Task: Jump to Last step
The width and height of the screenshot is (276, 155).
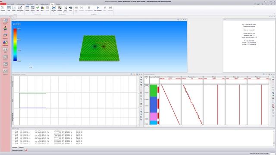Action: (110, 9)
